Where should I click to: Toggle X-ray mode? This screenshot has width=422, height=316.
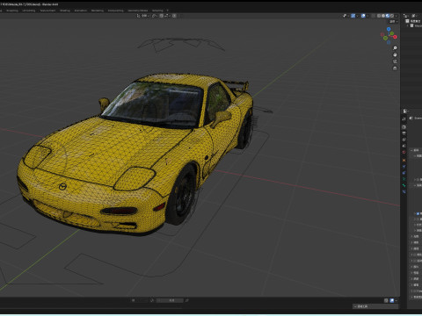[374, 16]
